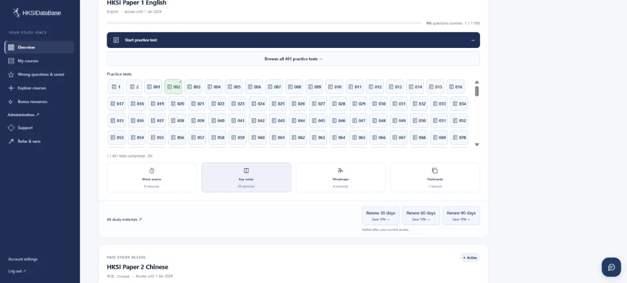This screenshot has height=283, width=627.
Task: Open practice test 013
Action: coord(394,87)
